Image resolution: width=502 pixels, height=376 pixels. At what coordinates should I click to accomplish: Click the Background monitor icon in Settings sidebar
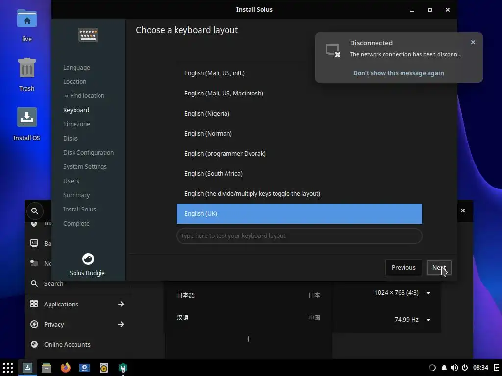34,243
